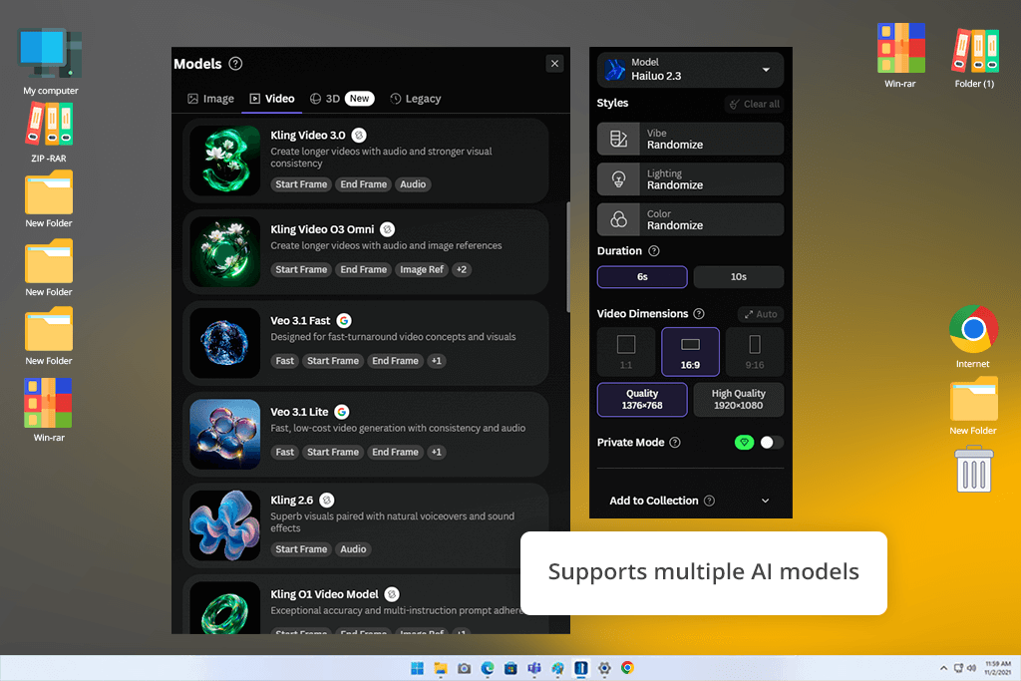Click the +2 tag under Kling Video O3 Omni
Screen dimensions: 1021x681
[462, 269]
